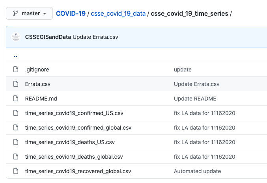Click the file icon beside .gitignore
The width and height of the screenshot is (267, 183).
pos(16,69)
